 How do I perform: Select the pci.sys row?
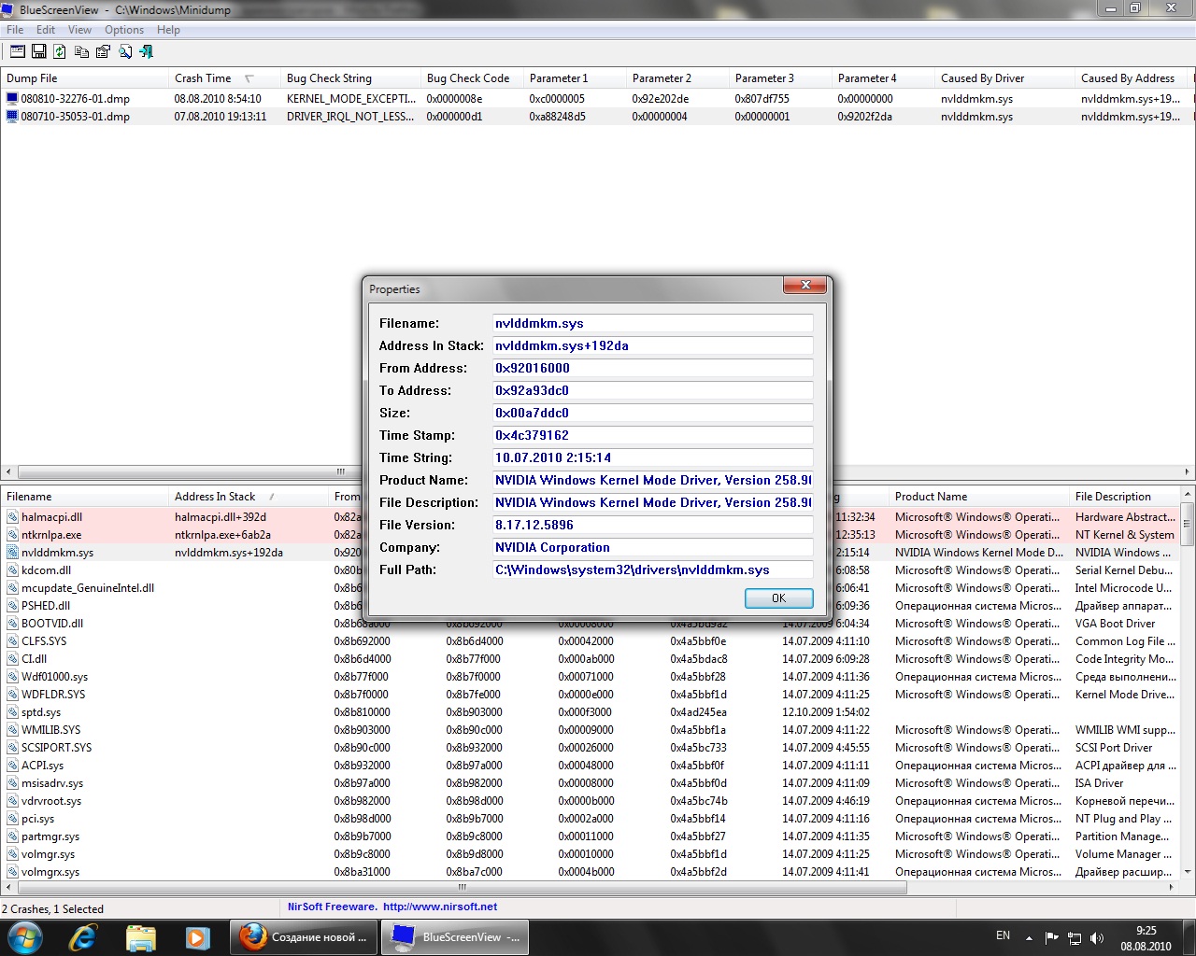(591, 819)
